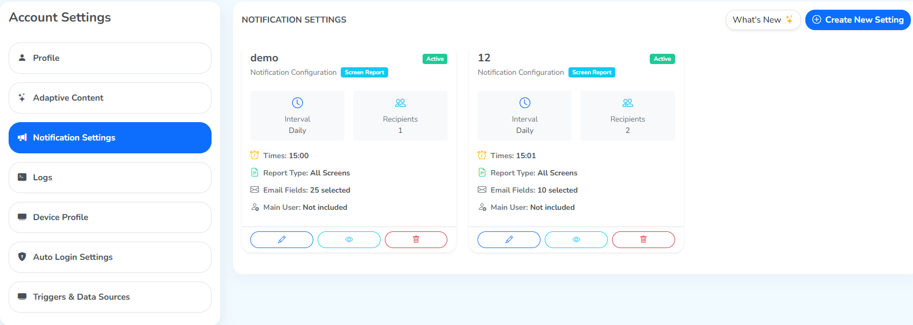This screenshot has width=913, height=325.
Task: Click Screen Report tag on demo card
Action: coord(364,73)
